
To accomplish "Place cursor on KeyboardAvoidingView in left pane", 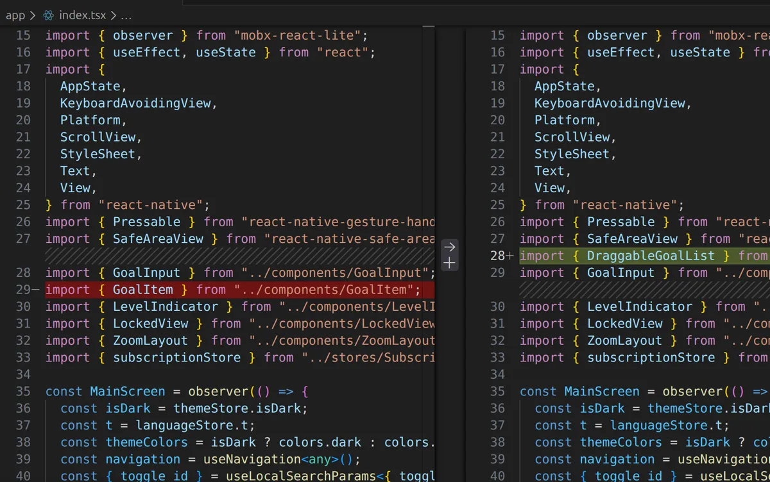I will (x=135, y=103).
